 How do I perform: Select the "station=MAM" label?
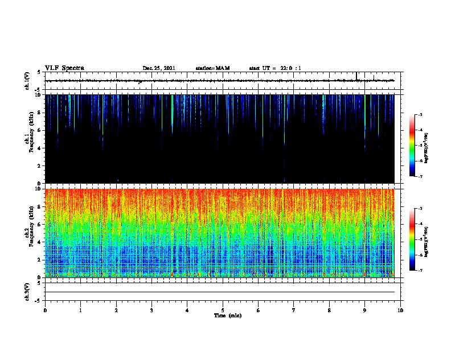click(212, 68)
